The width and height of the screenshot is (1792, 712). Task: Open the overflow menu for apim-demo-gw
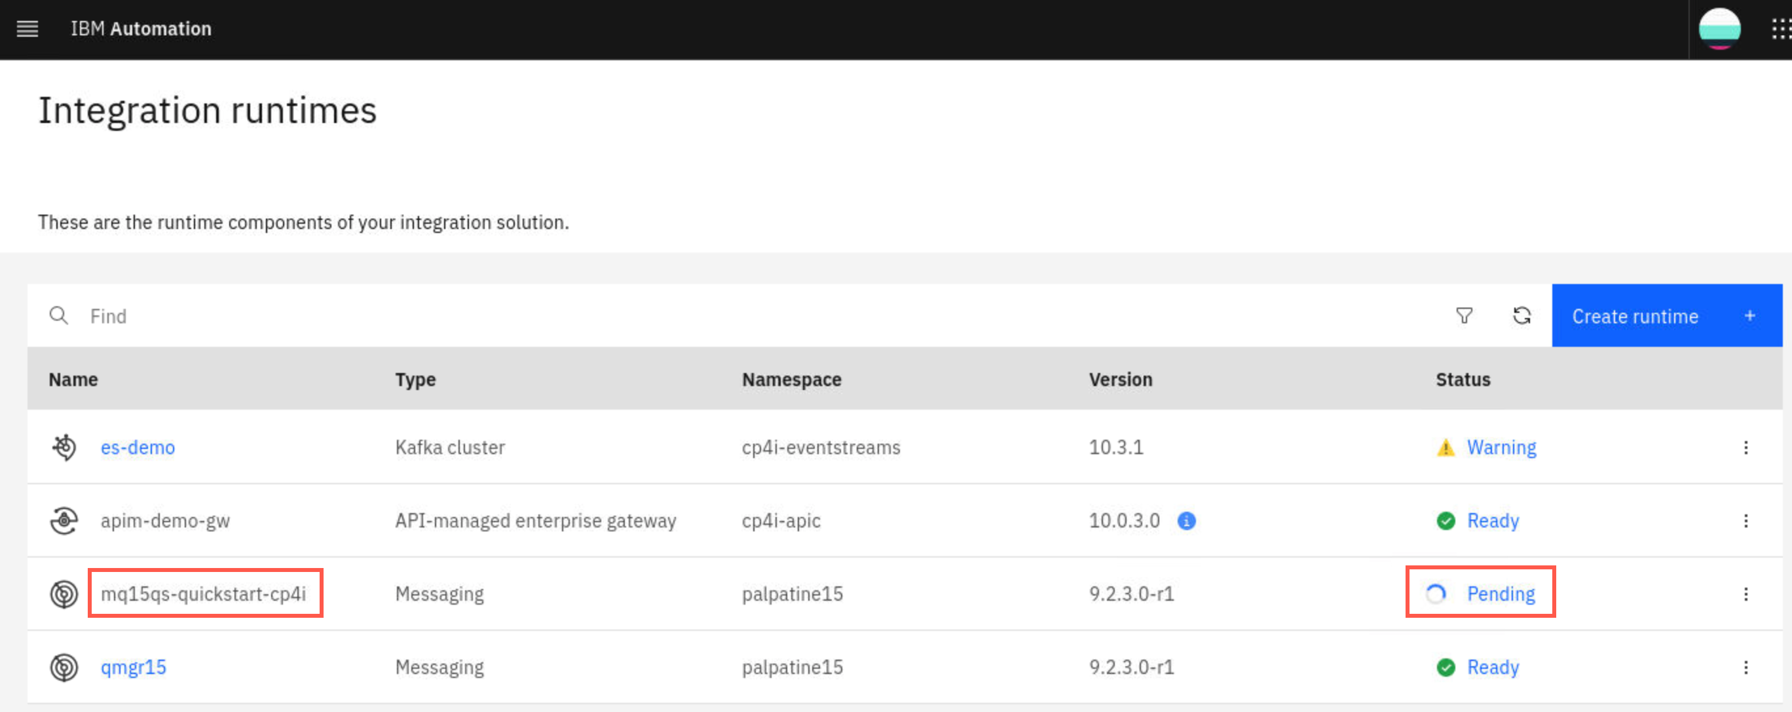[x=1745, y=521]
